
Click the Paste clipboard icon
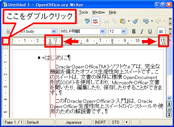pyautogui.click(x=123, y=21)
